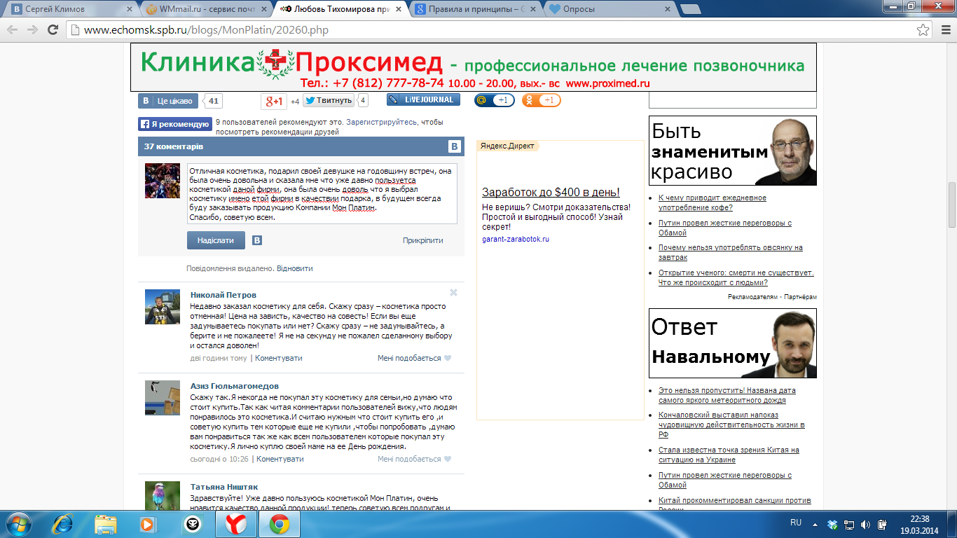This screenshot has height=538, width=957.
Task: Click VK logo in comments header
Action: [x=454, y=146]
